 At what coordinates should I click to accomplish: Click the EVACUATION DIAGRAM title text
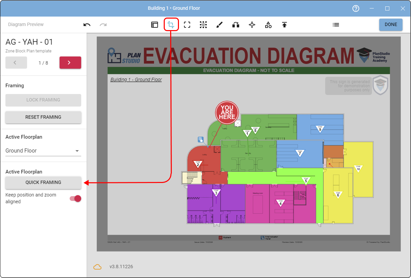click(x=248, y=55)
